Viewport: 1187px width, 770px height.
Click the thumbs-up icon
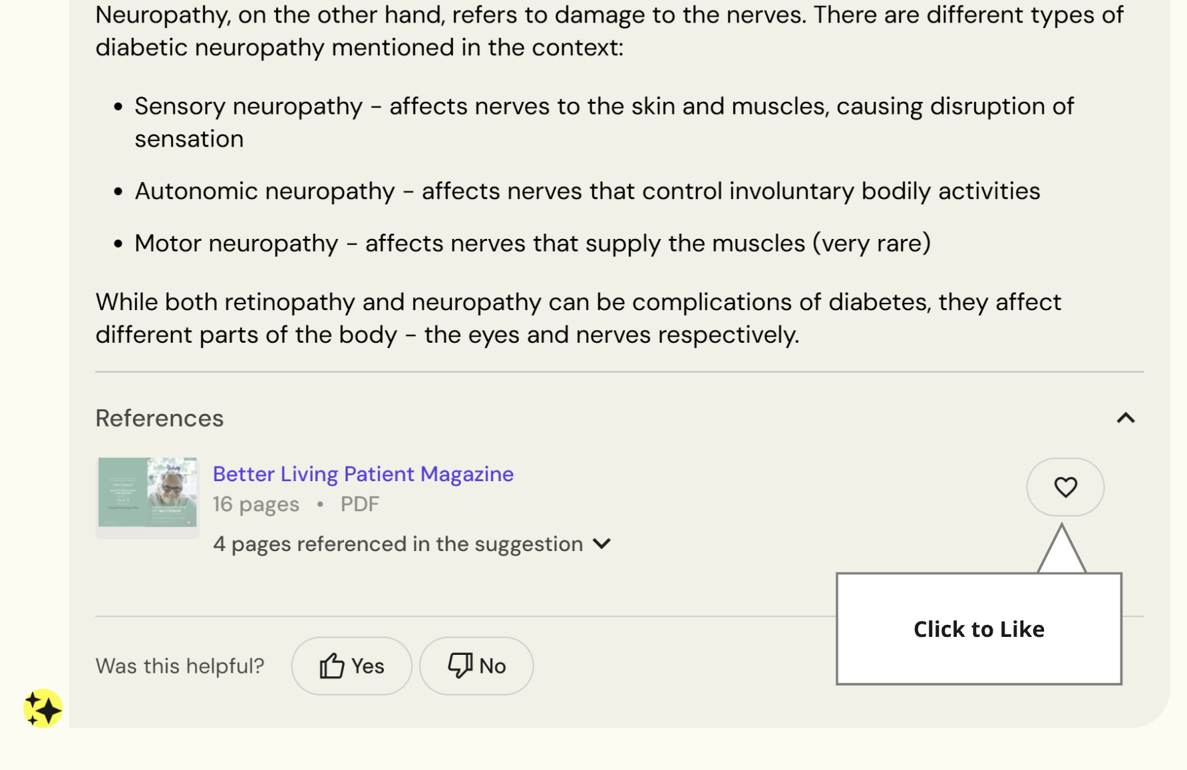(331, 666)
